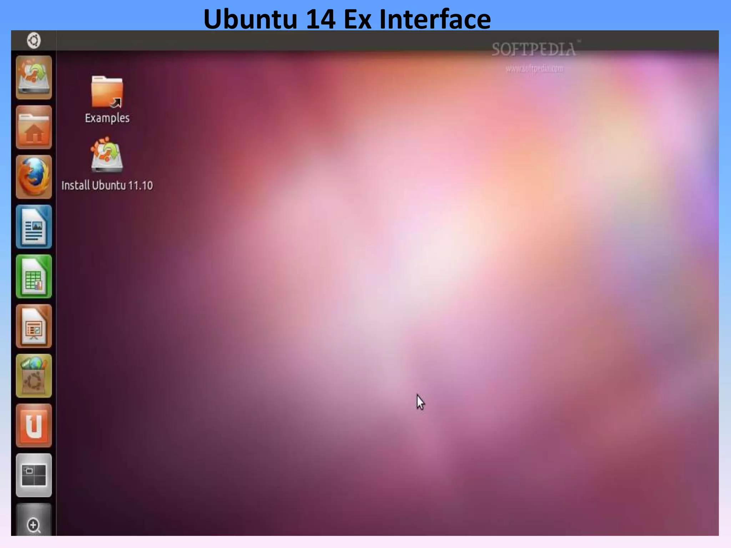The height and width of the screenshot is (548, 731).
Task: Click the Examples label text
Action: click(107, 118)
